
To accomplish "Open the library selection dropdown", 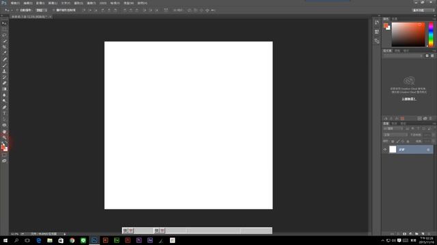I will point(403,56).
